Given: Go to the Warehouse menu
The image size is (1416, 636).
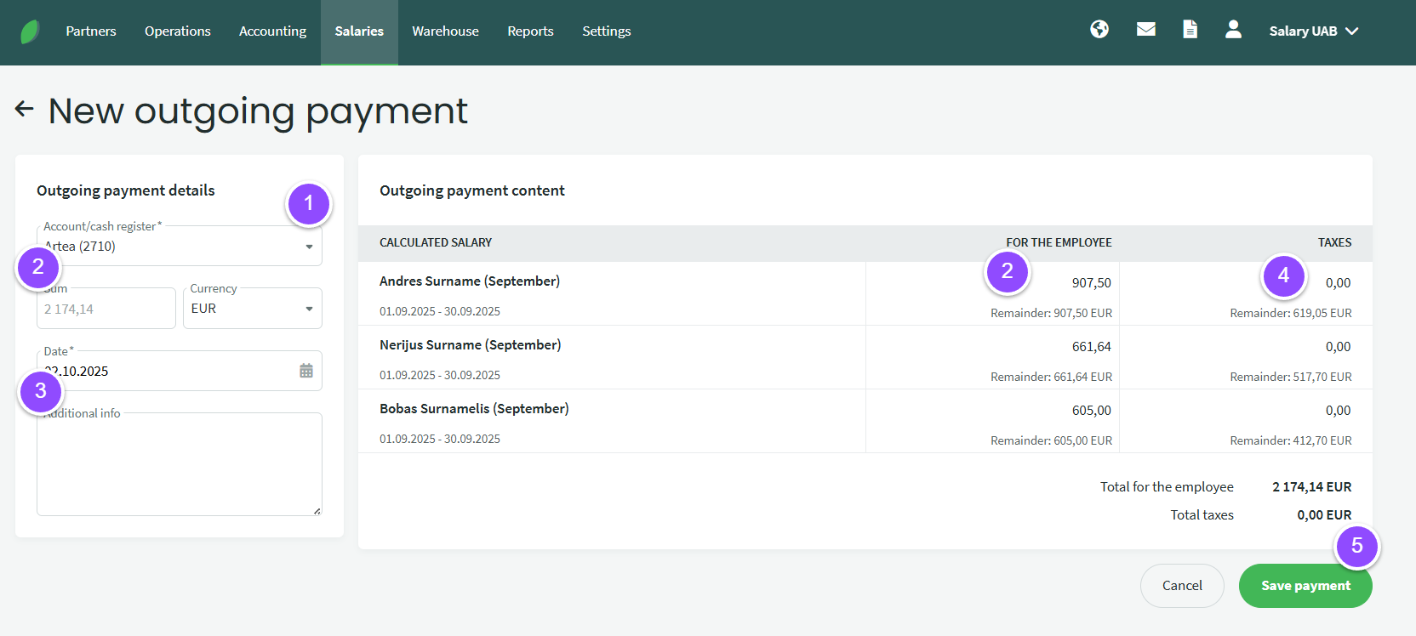Looking at the screenshot, I should point(445,31).
